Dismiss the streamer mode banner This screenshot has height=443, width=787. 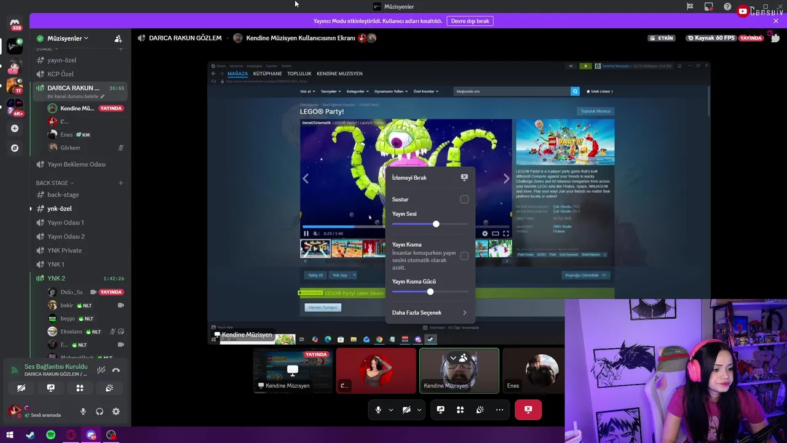tap(776, 21)
